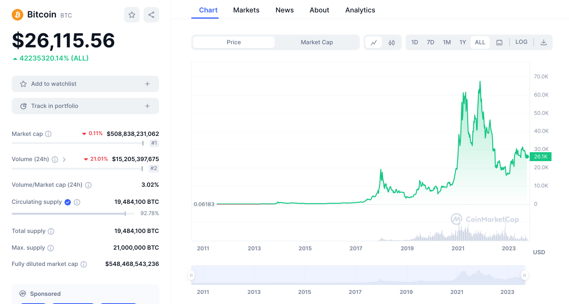The height and width of the screenshot is (304, 569).
Task: Click the star favorite icon beside Bitcoin
Action: click(x=132, y=15)
